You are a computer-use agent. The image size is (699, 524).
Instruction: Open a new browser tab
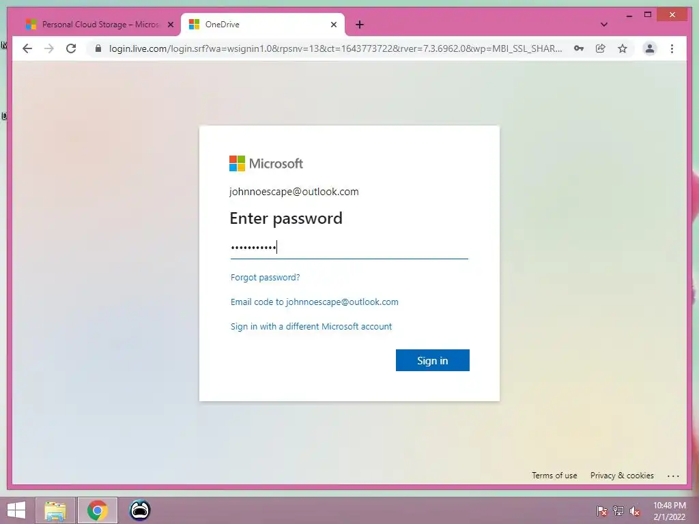[360, 25]
